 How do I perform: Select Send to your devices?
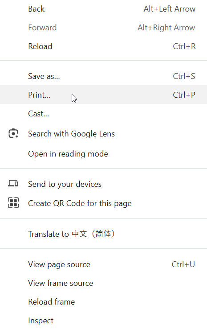(x=103, y=184)
